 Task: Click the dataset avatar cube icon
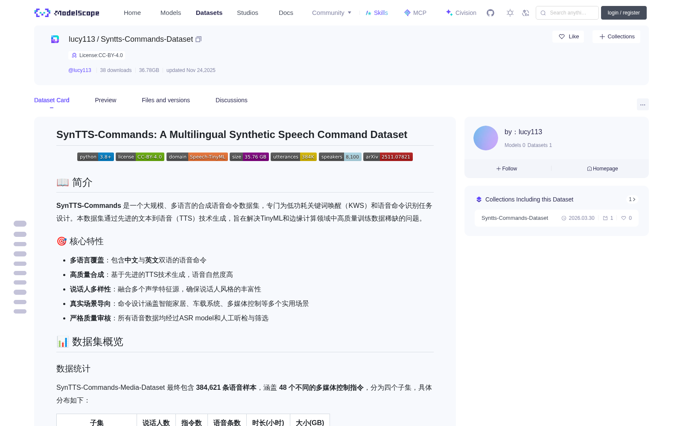(55, 39)
